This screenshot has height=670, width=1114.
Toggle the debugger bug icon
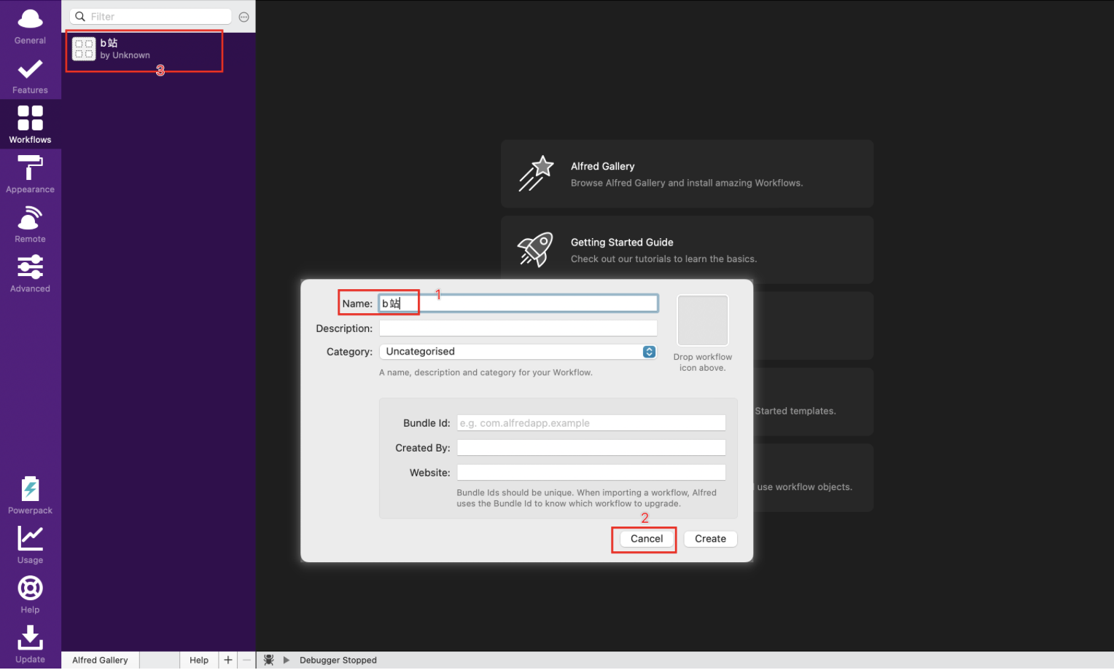click(x=268, y=660)
